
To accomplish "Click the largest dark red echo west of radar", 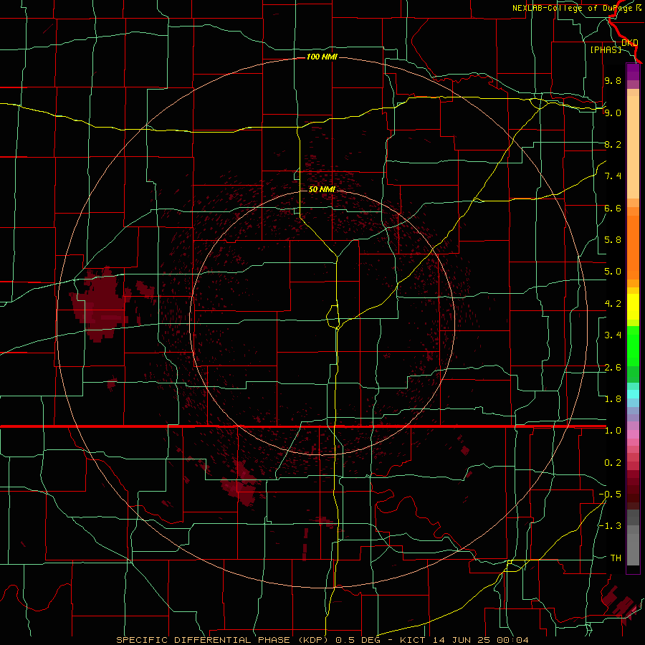I will (100, 304).
